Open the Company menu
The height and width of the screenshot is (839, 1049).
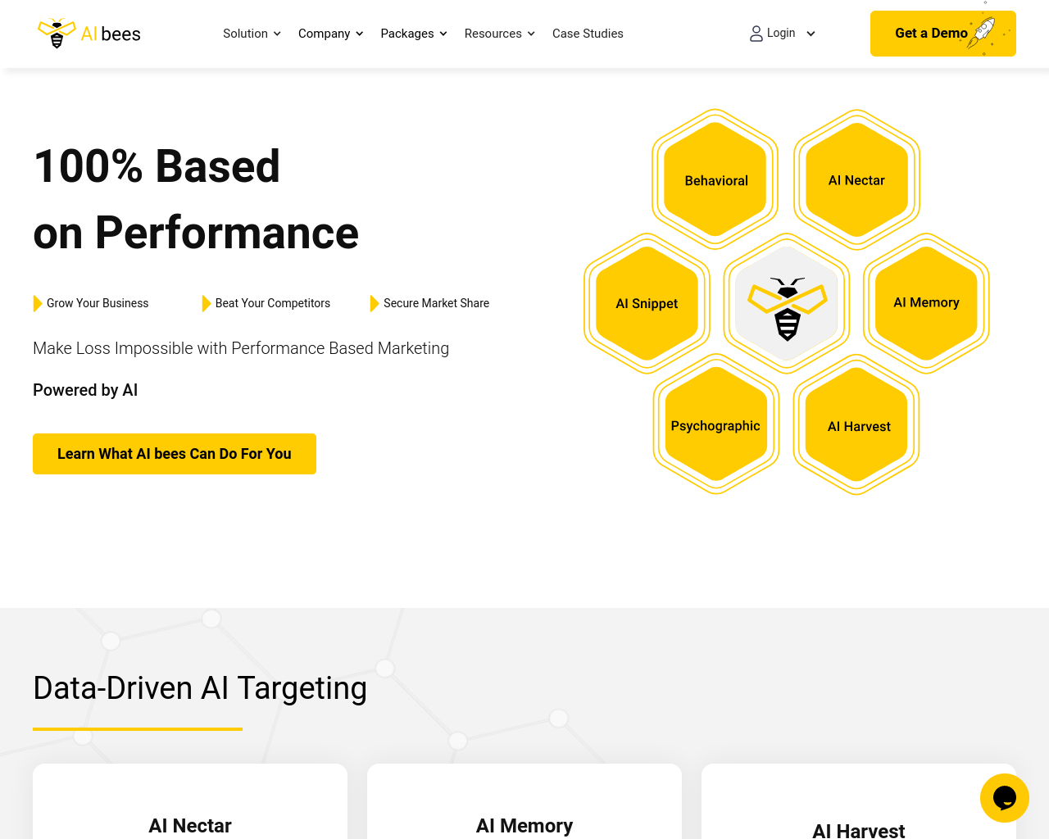click(331, 34)
